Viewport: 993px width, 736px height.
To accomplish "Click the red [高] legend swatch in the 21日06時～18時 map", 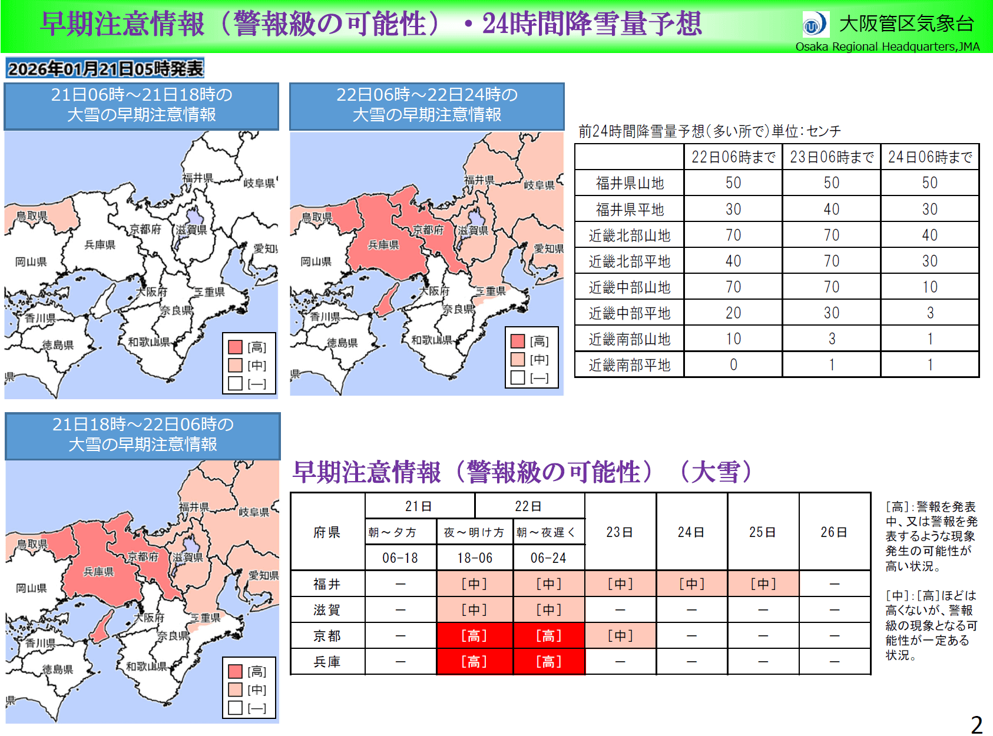I will [x=235, y=347].
